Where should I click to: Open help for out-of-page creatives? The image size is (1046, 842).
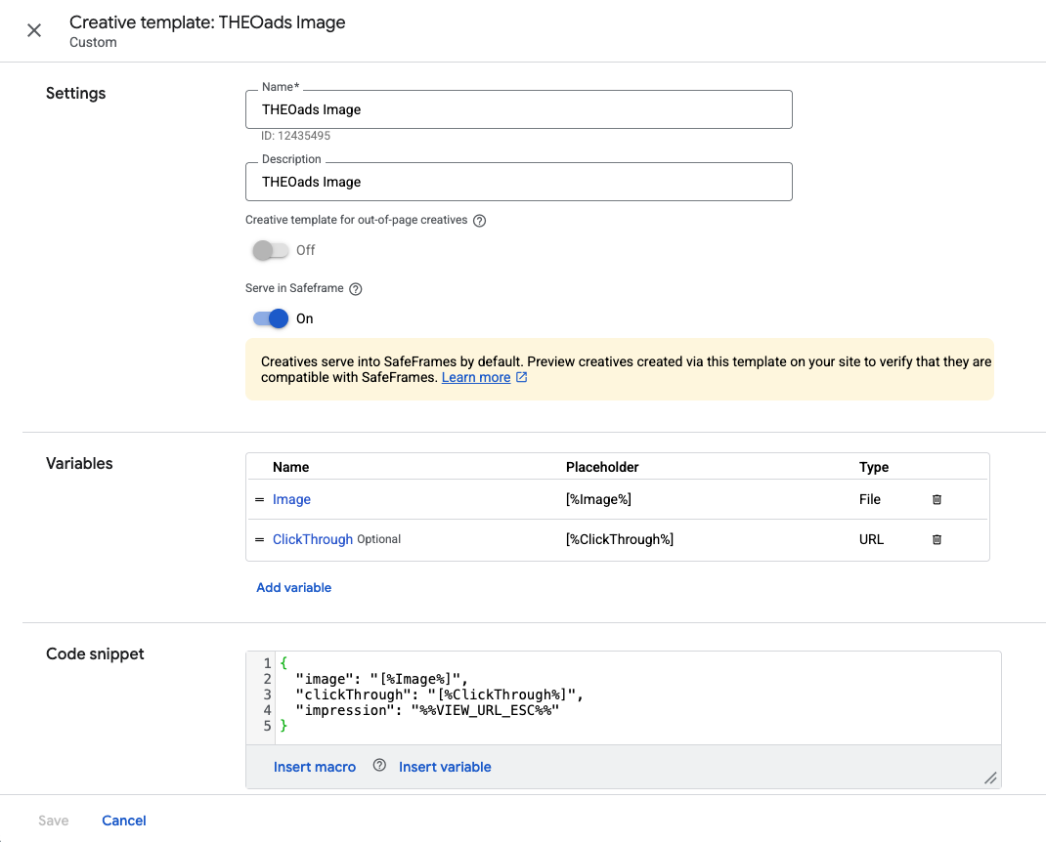[x=479, y=221]
